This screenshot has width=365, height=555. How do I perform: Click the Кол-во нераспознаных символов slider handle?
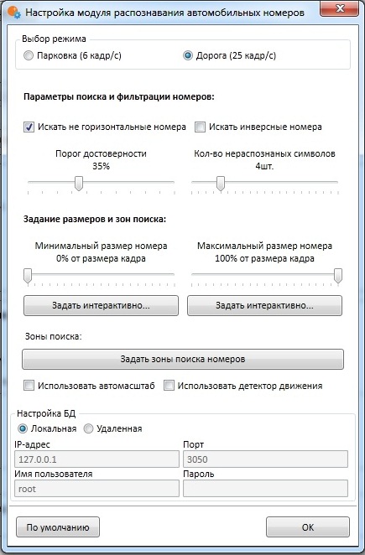coord(221,184)
